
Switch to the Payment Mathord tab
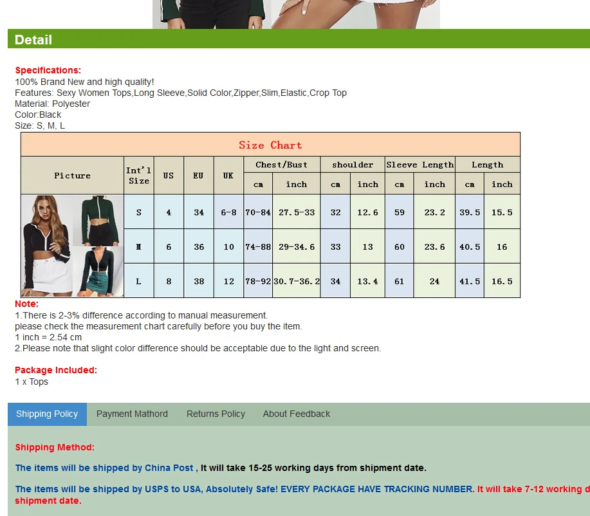(132, 414)
